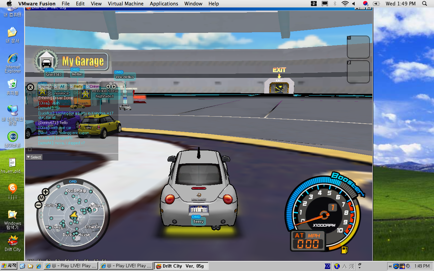Open the green 네이버폰 desktop icon

(x=13, y=139)
